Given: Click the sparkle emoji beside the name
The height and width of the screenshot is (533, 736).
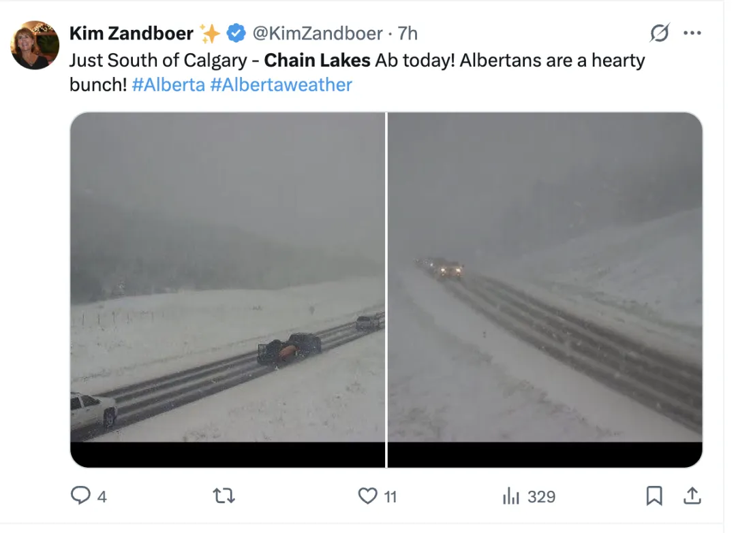Looking at the screenshot, I should coord(209,33).
